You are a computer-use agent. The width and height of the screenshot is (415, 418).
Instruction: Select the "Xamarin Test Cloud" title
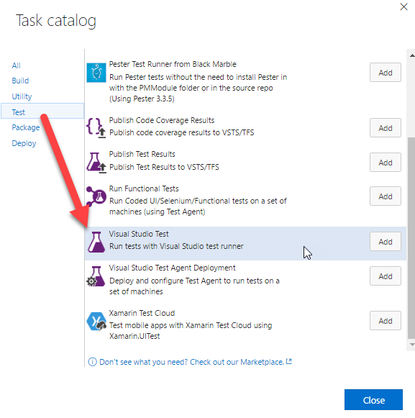[142, 313]
